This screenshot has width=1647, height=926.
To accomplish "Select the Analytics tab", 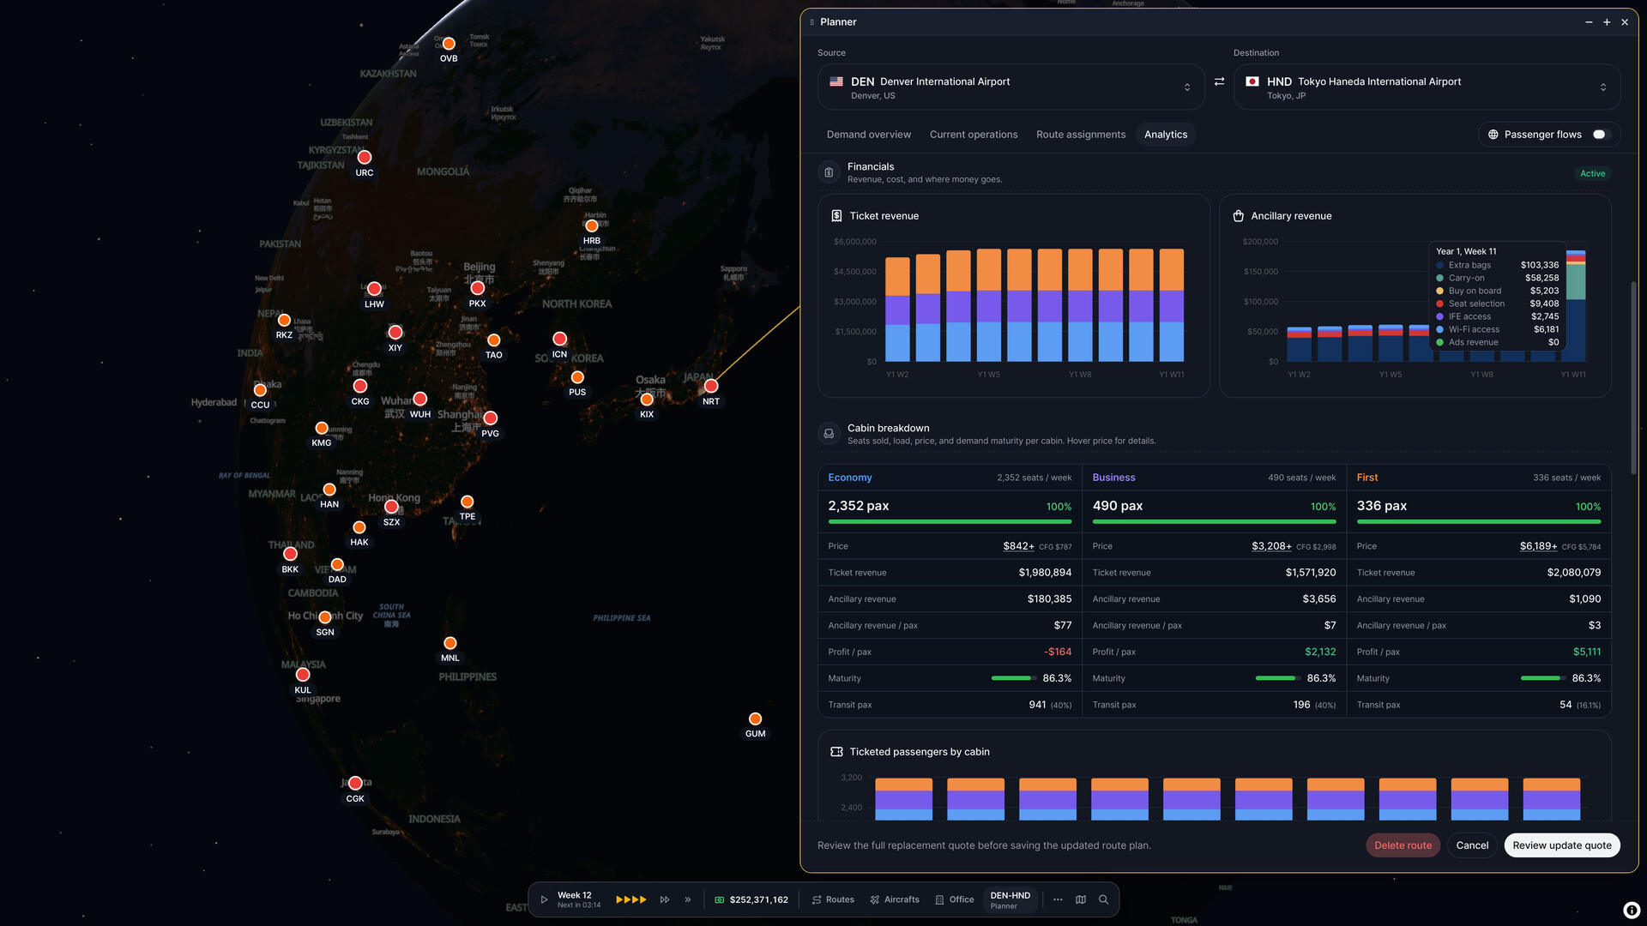I will pos(1166,135).
